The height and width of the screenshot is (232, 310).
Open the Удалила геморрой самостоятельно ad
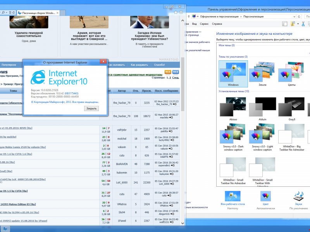pos(29,34)
